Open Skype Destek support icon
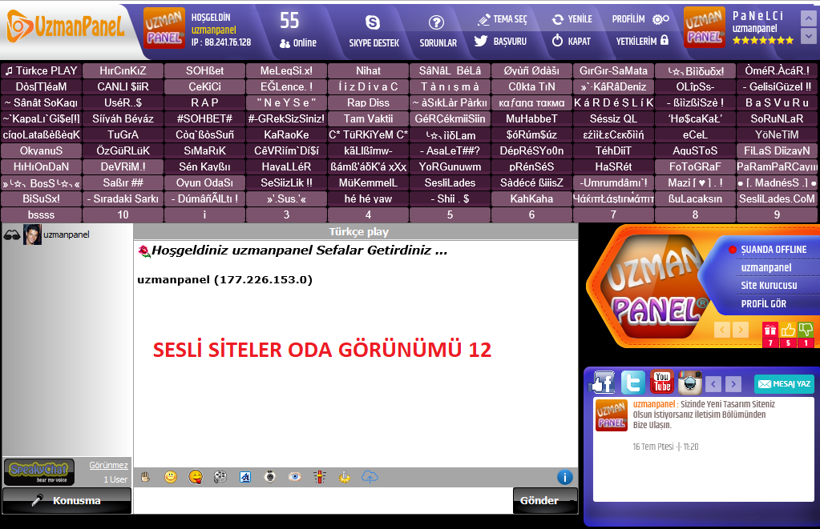Viewport: 820px width, 529px height. click(x=373, y=23)
